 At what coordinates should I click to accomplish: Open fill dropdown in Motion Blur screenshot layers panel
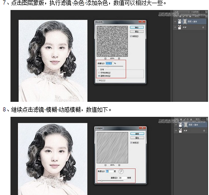coord(207,120)
